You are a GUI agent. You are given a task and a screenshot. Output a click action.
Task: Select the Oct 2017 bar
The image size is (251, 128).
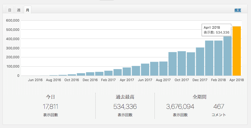pos(182,64)
